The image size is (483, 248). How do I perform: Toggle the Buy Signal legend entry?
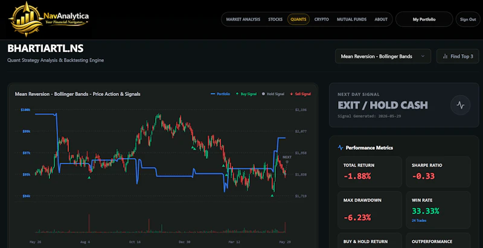tap(246, 94)
